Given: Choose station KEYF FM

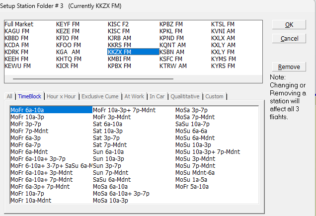Looking at the screenshot, I should (x=68, y=24).
